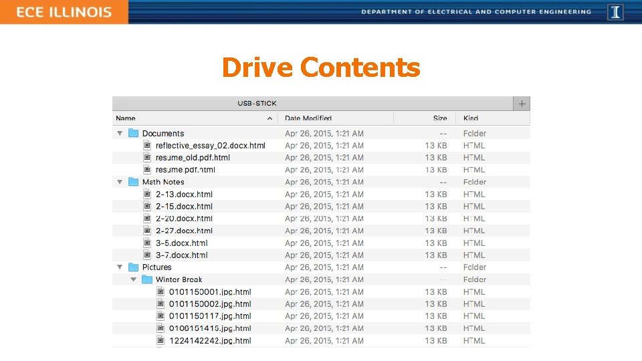Click the Winter Break folder icon
Viewport: 642px width, 361px height.
[x=147, y=279]
